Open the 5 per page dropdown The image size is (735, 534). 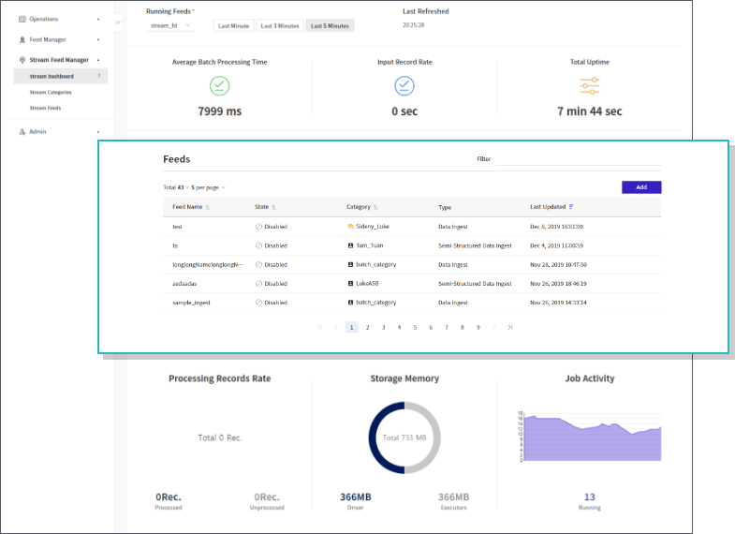point(209,187)
